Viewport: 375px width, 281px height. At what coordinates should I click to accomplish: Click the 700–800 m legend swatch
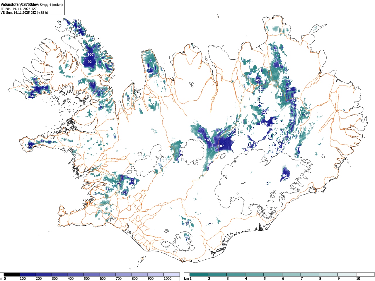[124, 275]
